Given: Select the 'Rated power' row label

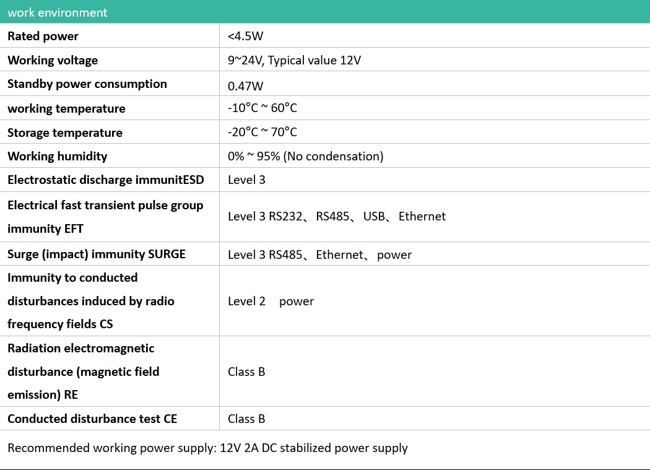Looking at the screenshot, I should [x=43, y=36].
